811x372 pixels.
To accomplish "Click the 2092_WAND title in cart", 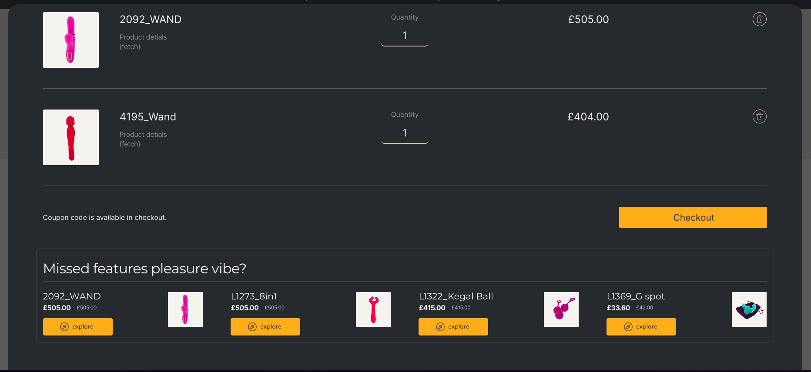I will [x=151, y=20].
